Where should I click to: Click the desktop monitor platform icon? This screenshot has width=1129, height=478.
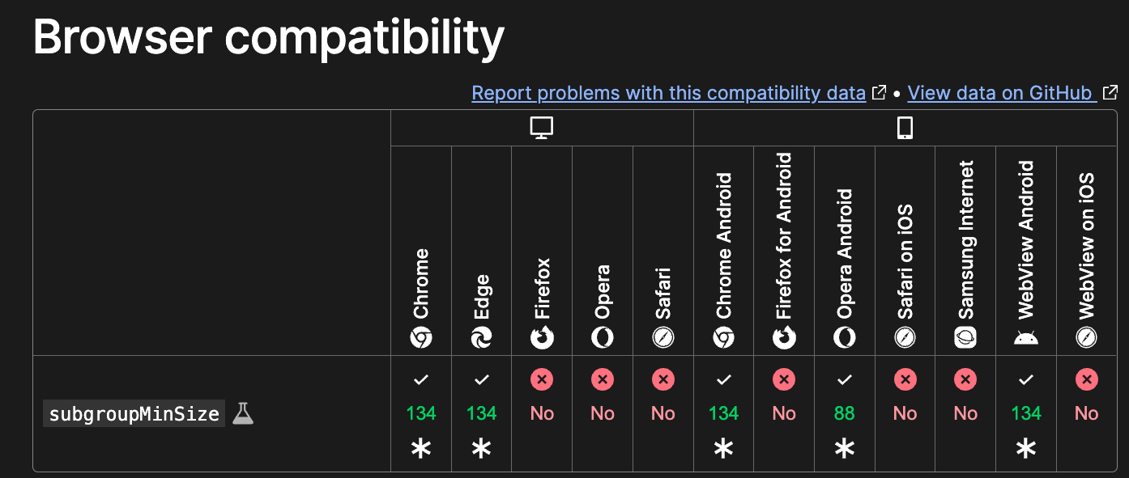click(541, 128)
